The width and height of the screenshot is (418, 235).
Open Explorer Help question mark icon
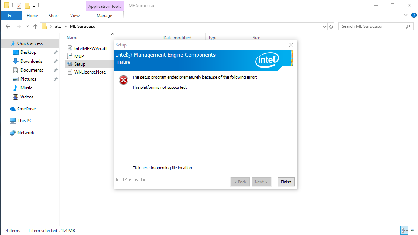pos(414,16)
